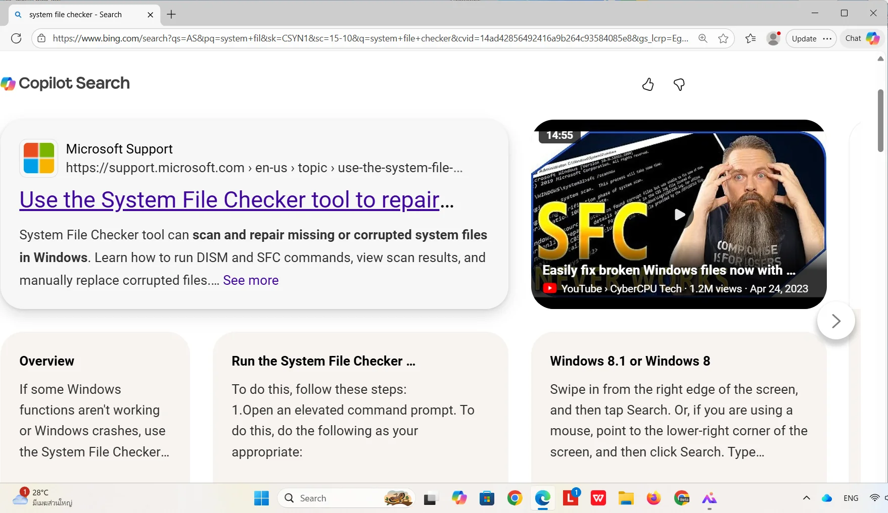Expand hidden icons in the system tray
Image resolution: width=888 pixels, height=513 pixels.
tap(806, 498)
